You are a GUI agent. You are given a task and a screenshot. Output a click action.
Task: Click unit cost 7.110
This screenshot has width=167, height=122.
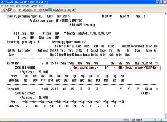coord(45,63)
